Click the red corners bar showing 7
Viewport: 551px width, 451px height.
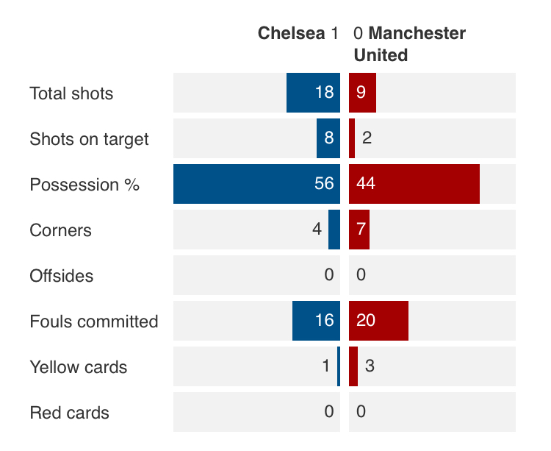pyautogui.click(x=359, y=230)
